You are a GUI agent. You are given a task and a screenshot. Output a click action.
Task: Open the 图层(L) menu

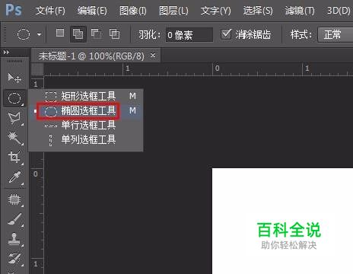click(173, 11)
